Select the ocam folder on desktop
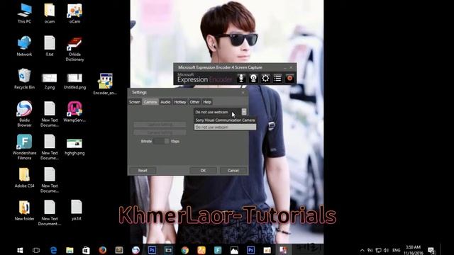The image size is (454, 255). 50,13
